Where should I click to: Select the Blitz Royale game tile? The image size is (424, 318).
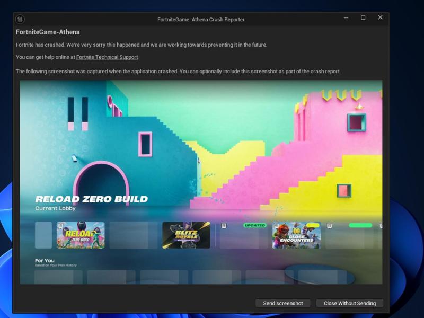[186, 235]
